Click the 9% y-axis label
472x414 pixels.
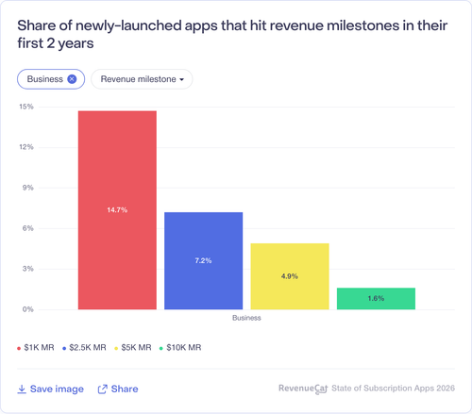[x=28, y=188]
